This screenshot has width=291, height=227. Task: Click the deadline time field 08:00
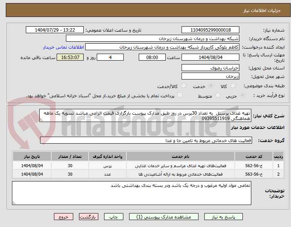coord(152,57)
